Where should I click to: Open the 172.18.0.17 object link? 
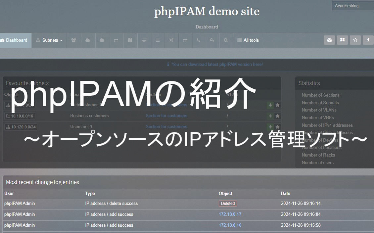point(230,214)
